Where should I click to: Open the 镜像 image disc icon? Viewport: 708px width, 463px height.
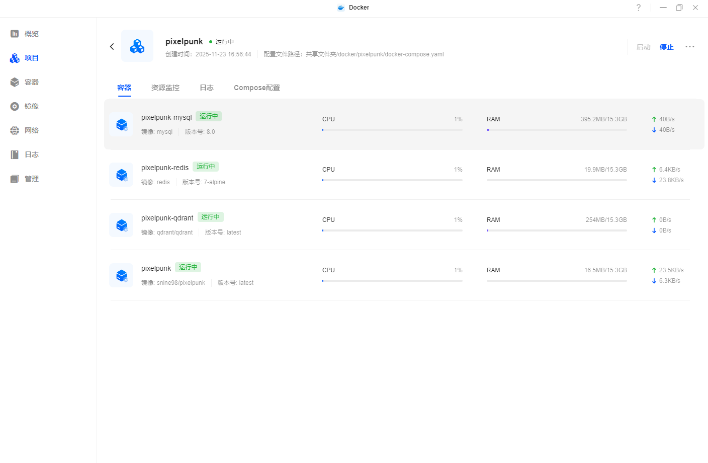pyautogui.click(x=15, y=106)
